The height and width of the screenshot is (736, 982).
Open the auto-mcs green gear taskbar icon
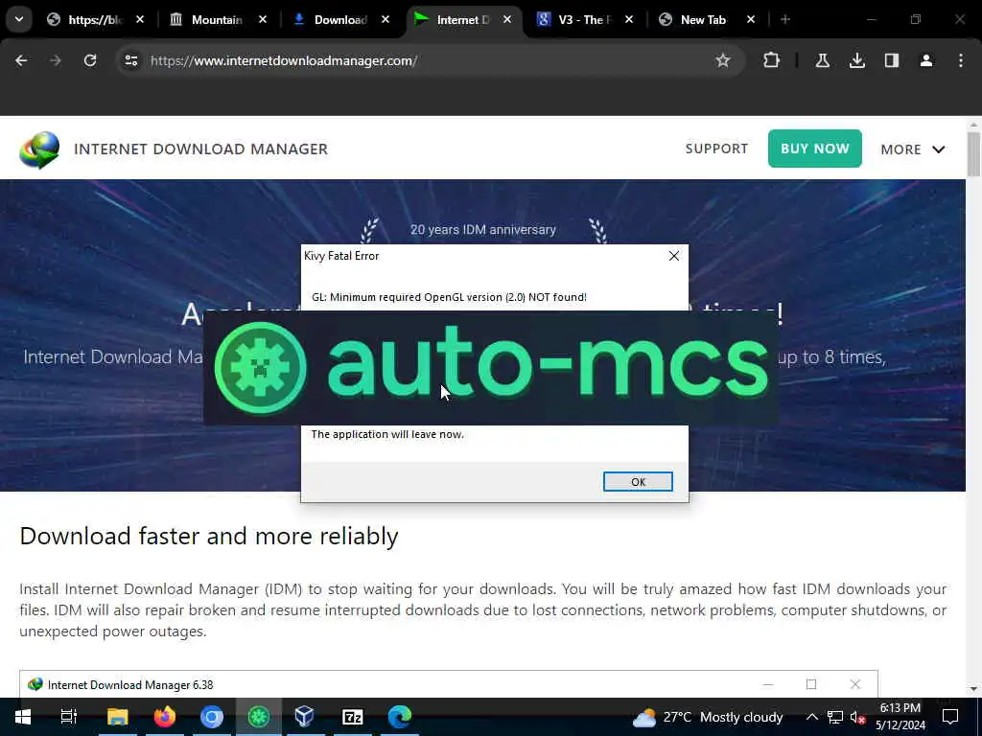click(258, 717)
